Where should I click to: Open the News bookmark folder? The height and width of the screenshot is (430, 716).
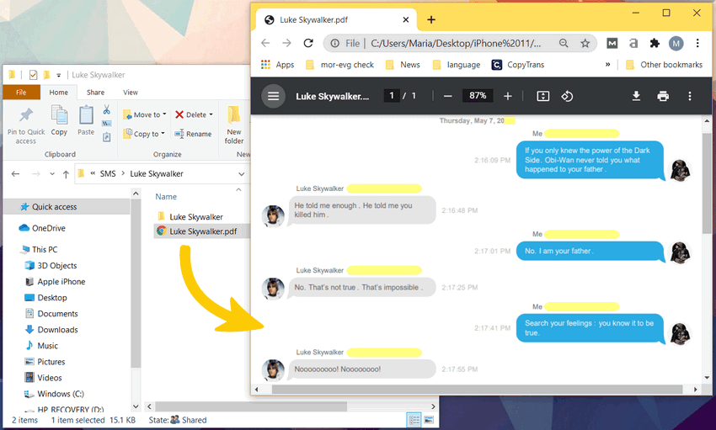pyautogui.click(x=403, y=65)
